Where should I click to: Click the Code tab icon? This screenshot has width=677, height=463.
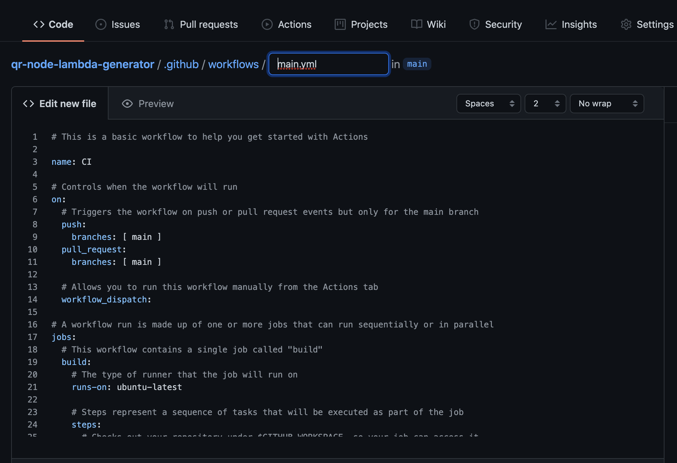tap(39, 24)
